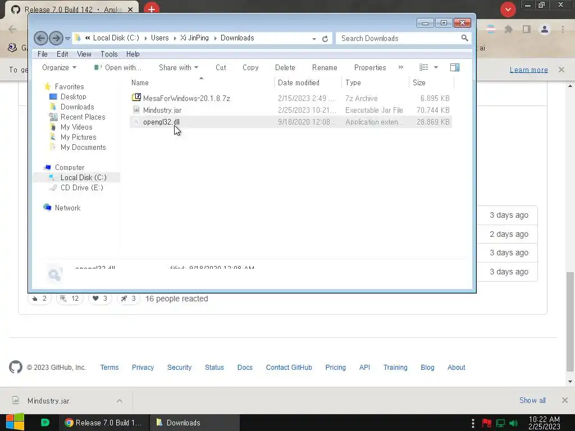
Task: Open Chrome profile avatar icon
Action: pyautogui.click(x=545, y=29)
